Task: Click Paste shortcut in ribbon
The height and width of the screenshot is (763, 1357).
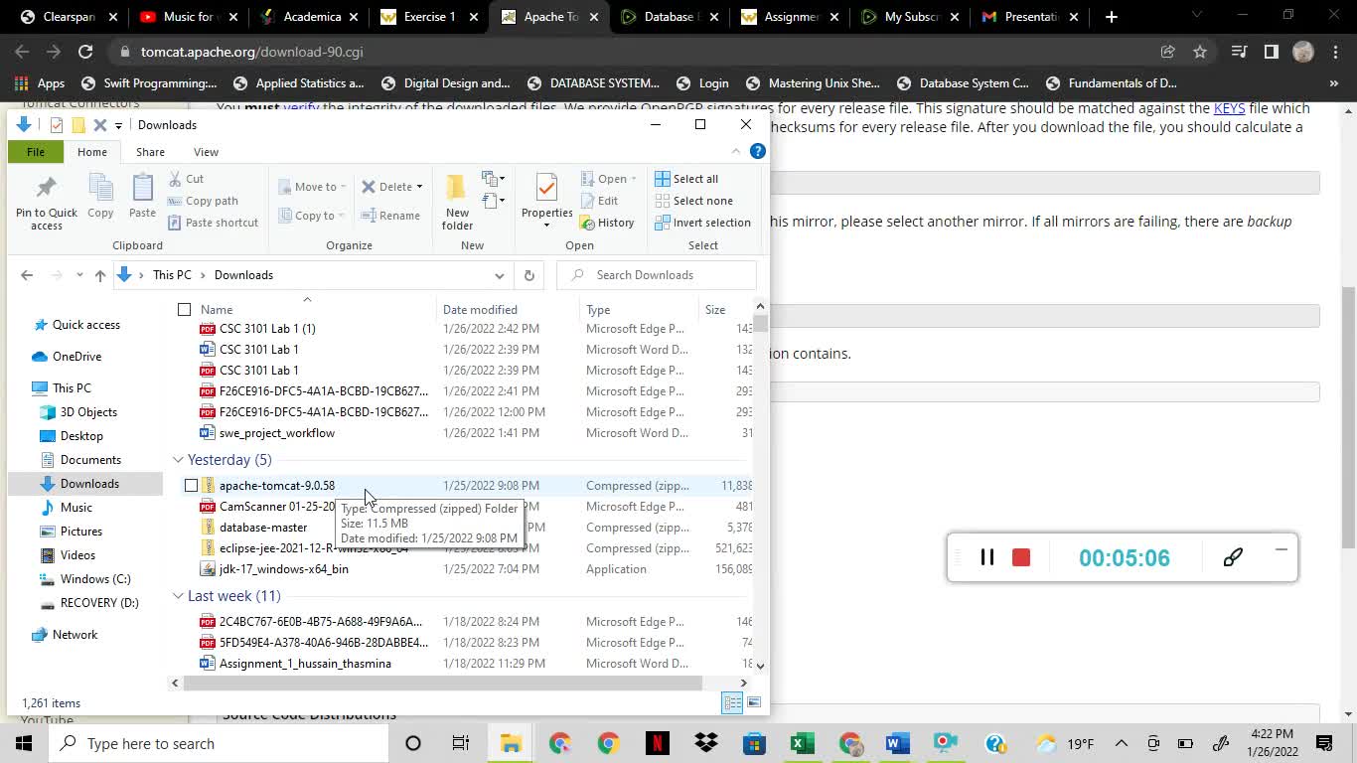Action: 213,223
